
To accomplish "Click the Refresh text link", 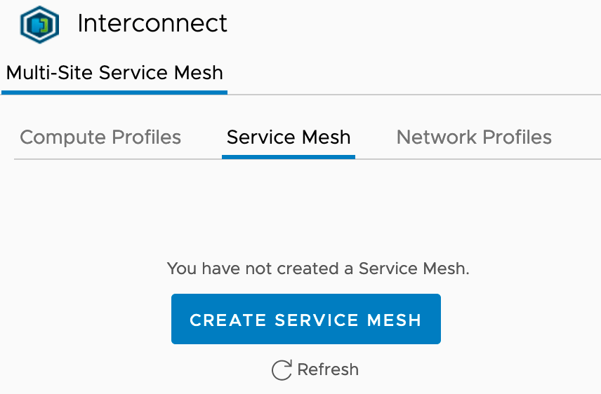I will pyautogui.click(x=328, y=369).
